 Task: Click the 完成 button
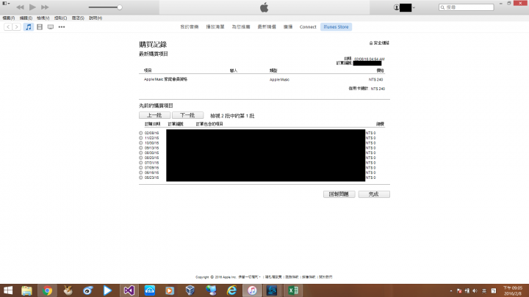coord(374,194)
